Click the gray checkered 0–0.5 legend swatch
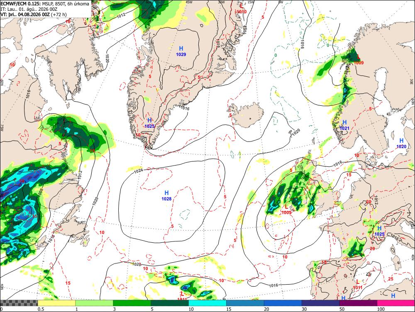415x312 pixels. [x=19, y=303]
